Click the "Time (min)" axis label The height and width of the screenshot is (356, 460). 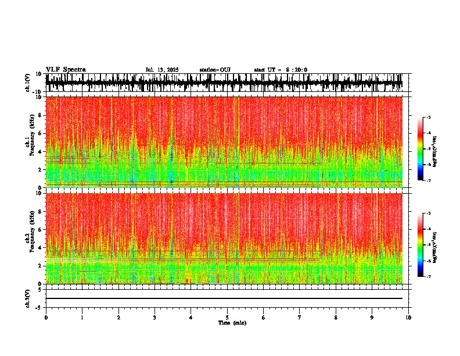[x=232, y=323]
